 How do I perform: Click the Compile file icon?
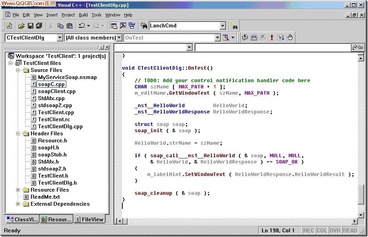(245, 38)
